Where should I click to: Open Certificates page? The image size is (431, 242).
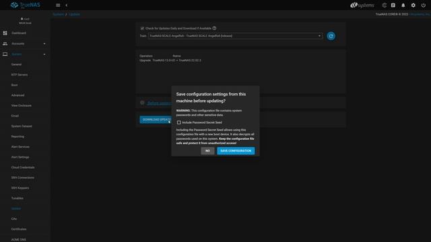(19, 229)
